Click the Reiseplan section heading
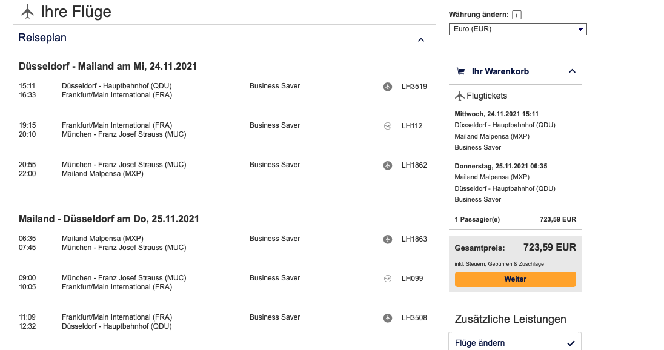 [x=42, y=38]
